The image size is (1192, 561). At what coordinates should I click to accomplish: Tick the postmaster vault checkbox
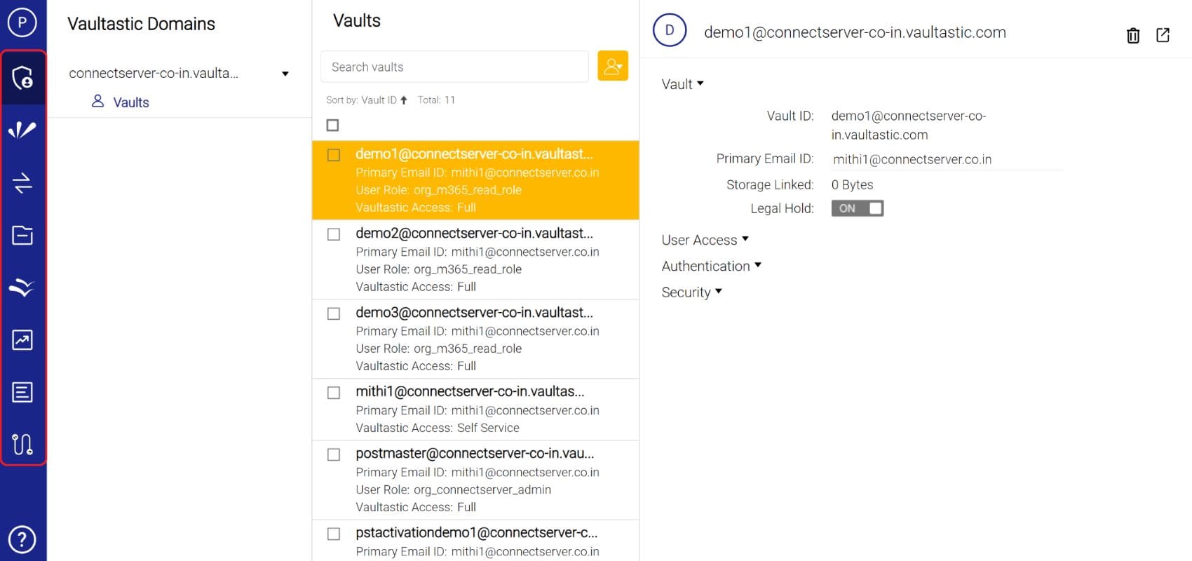334,454
